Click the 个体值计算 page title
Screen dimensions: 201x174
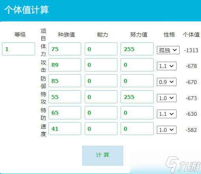pos(27,10)
